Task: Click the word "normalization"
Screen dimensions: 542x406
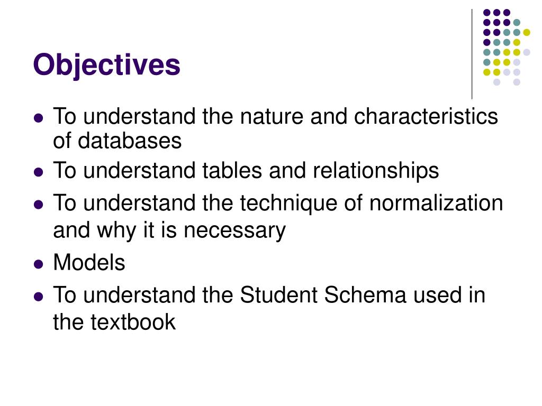Action: 436,202
